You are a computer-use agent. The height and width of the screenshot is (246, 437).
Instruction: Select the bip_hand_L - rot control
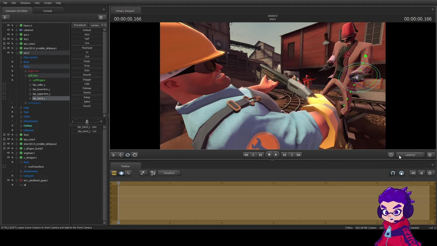click(87, 131)
